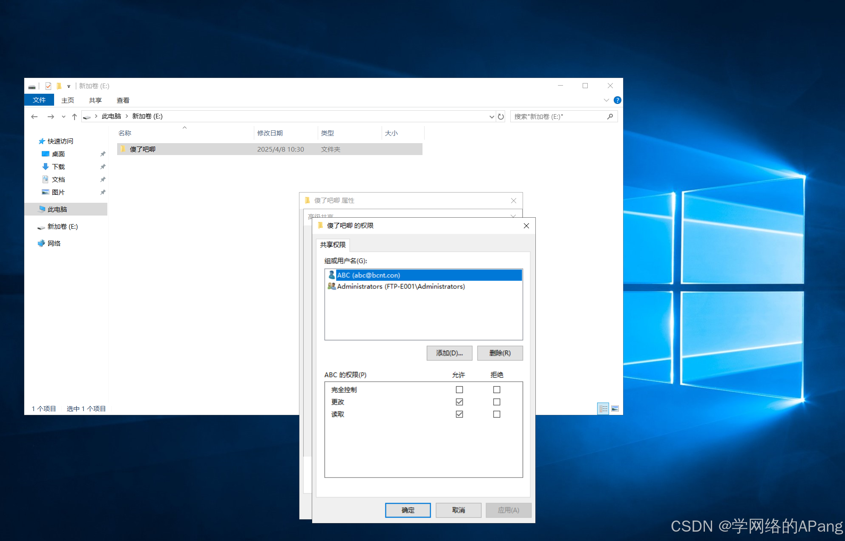This screenshot has width=845, height=541.
Task: Check Allow for Full Control permission
Action: [x=459, y=390]
